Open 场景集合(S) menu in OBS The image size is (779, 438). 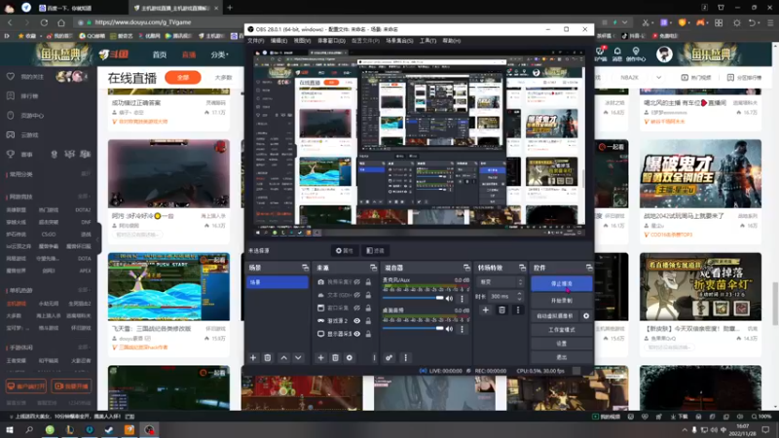click(399, 41)
